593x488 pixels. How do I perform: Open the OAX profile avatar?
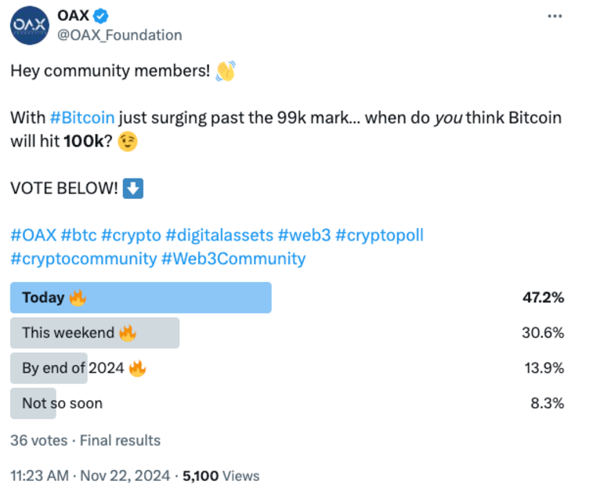[30, 25]
